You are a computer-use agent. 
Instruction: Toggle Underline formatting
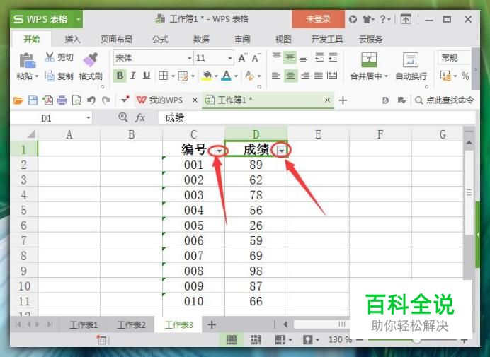(x=147, y=76)
